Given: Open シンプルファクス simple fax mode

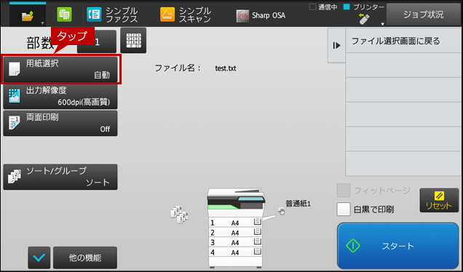Looking at the screenshot, I should pyautogui.click(x=113, y=15).
